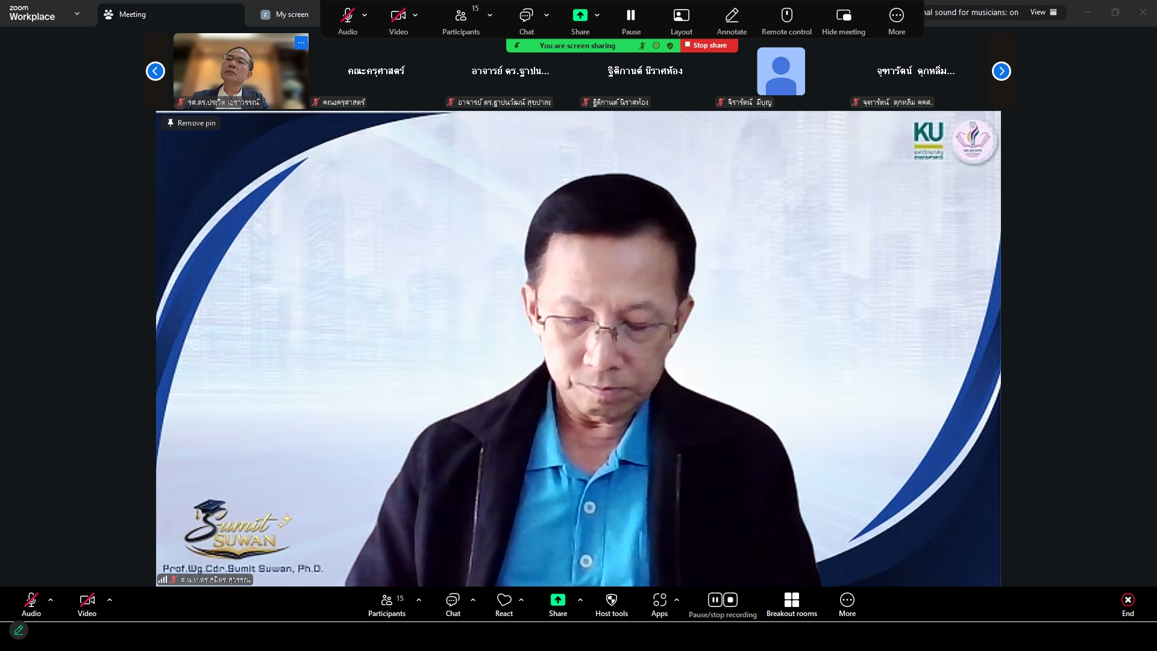
Task: Switch to Meeting tab
Action: pyautogui.click(x=133, y=14)
